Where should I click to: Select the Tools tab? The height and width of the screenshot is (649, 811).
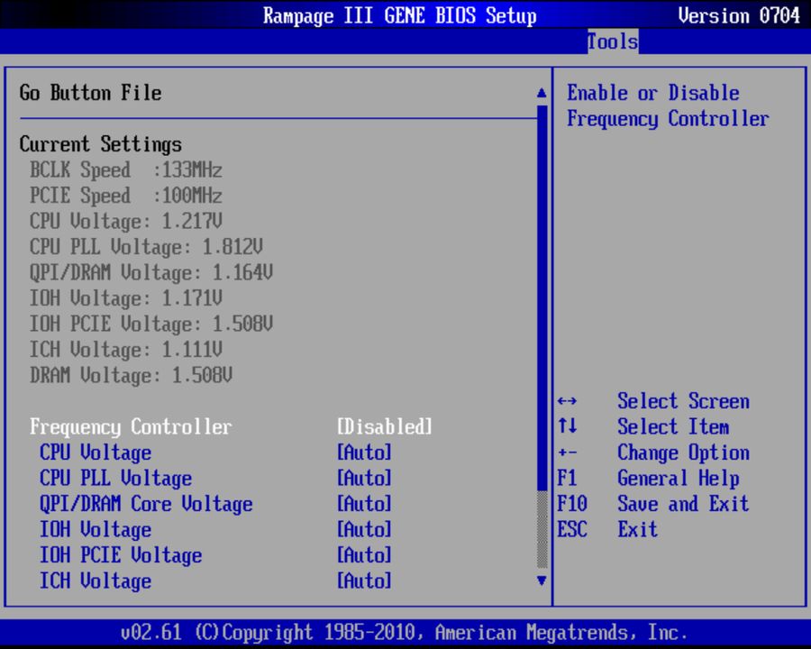point(613,42)
